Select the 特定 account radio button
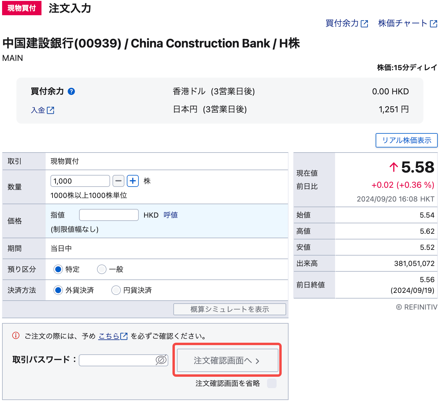Screen dimensions: 441x406 pos(58,269)
